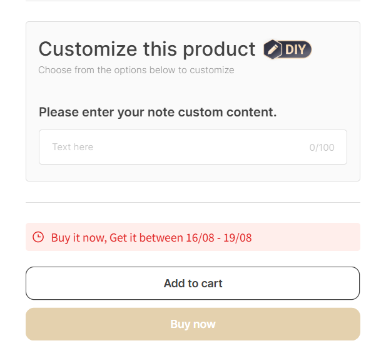Click the 16/08 - 19/08 delivery dates

pos(219,238)
